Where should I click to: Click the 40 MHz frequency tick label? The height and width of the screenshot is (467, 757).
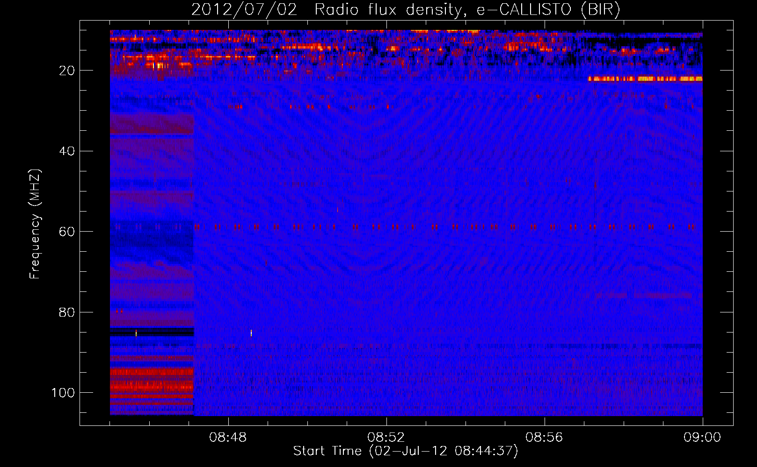click(x=67, y=151)
